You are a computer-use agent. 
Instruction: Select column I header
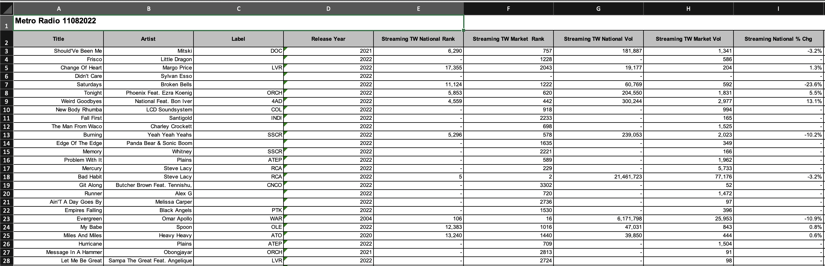point(778,9)
